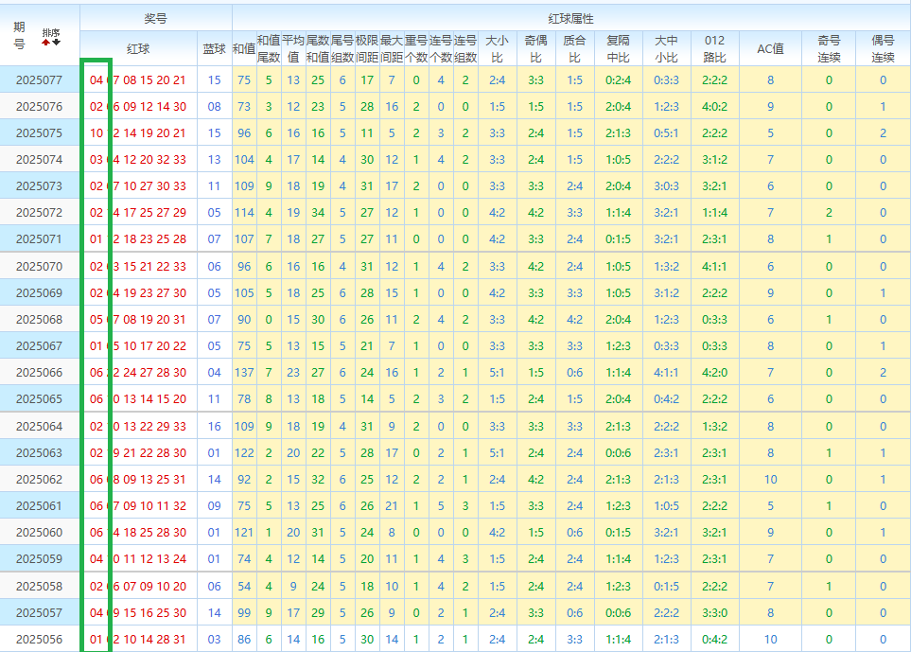
Task: Select issue number 2025073
Action: coord(39,186)
